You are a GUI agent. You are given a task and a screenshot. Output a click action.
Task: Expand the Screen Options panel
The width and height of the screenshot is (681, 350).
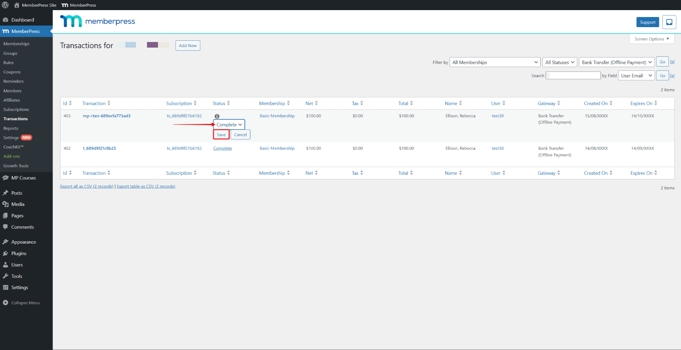pyautogui.click(x=651, y=39)
